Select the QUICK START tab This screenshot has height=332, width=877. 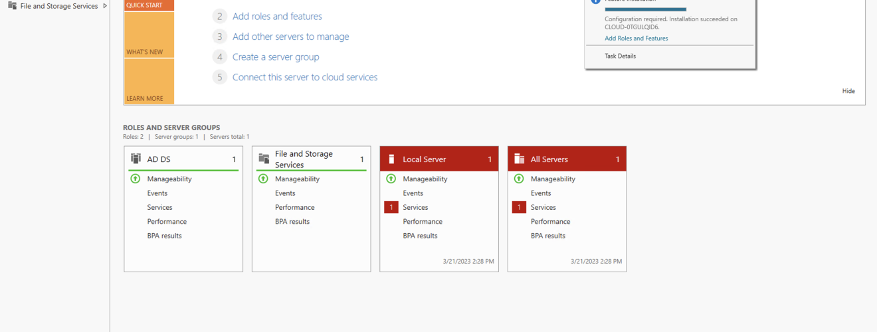coord(149,5)
